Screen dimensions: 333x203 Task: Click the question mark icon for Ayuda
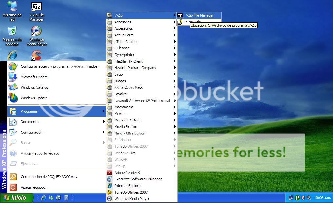[x=13, y=153]
